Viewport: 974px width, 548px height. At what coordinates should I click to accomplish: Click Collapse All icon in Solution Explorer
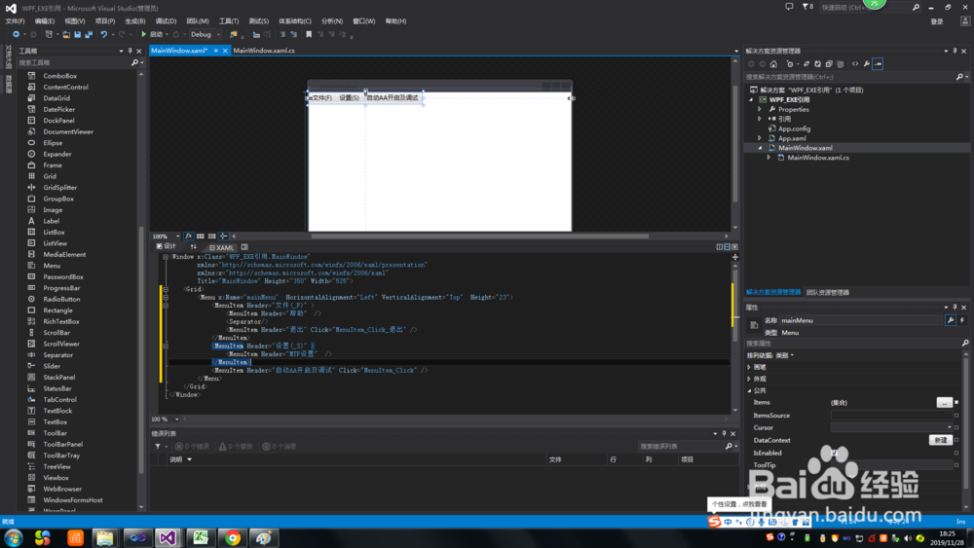(829, 64)
